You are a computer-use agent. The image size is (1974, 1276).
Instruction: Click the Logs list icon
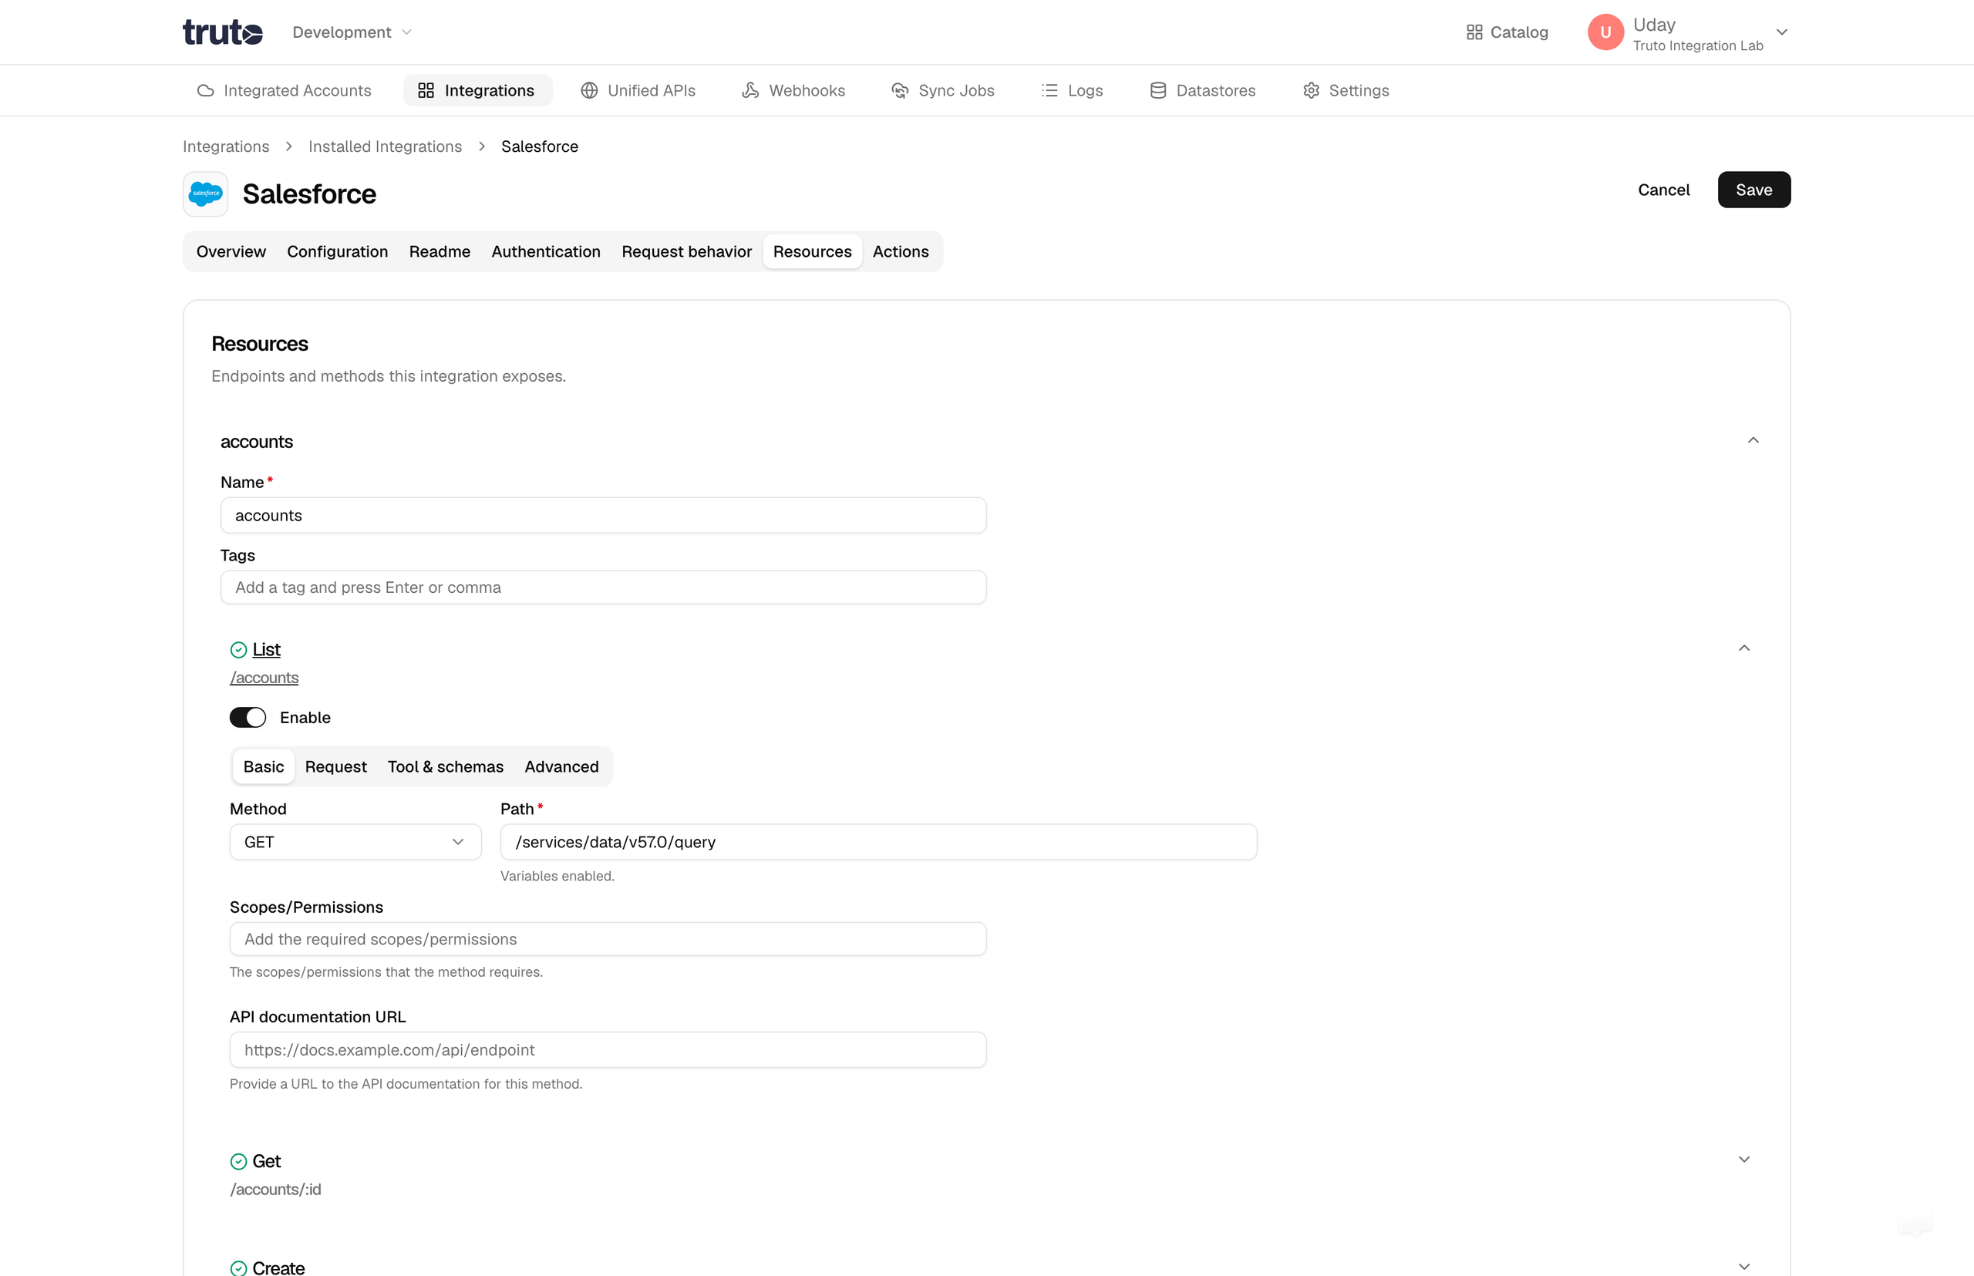click(x=1050, y=90)
